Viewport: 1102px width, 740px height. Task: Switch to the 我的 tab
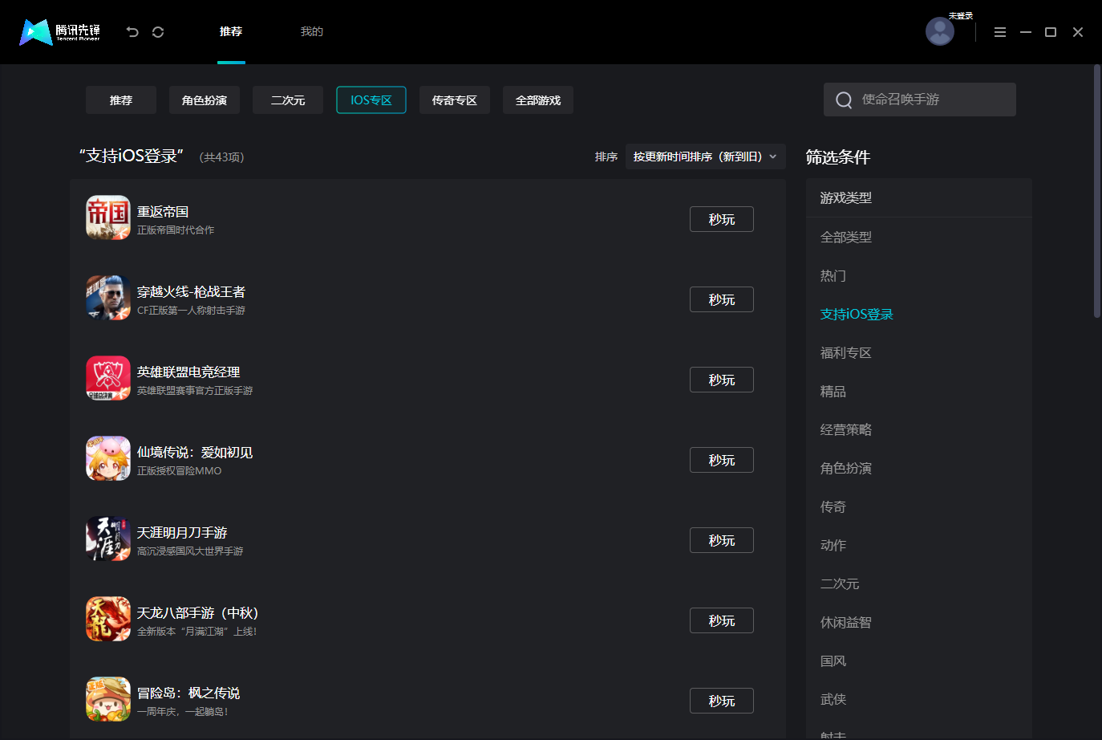pos(311,31)
